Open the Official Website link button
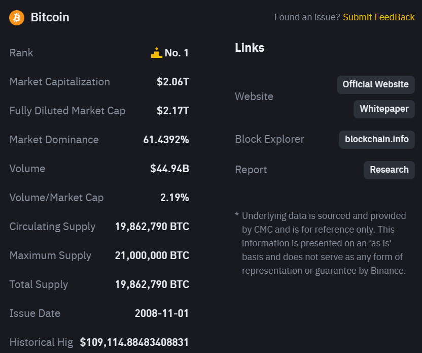 pos(375,84)
